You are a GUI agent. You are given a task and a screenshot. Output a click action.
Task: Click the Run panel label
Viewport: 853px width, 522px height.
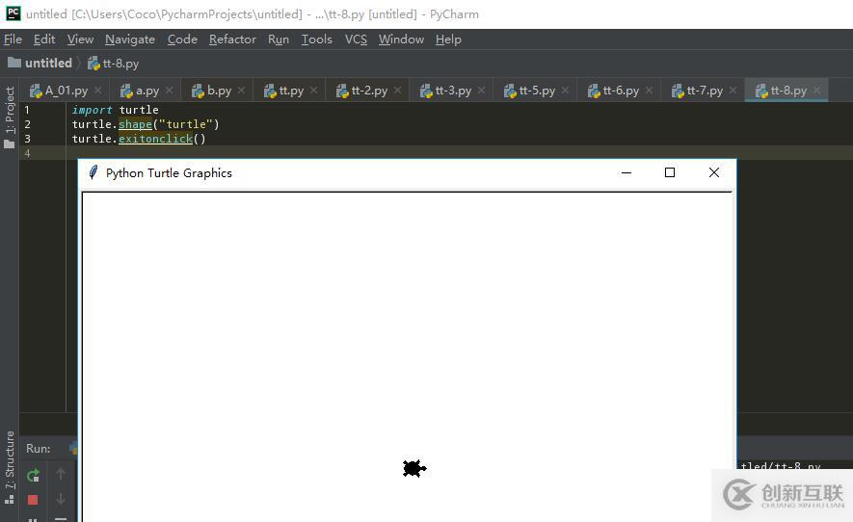[x=39, y=449]
